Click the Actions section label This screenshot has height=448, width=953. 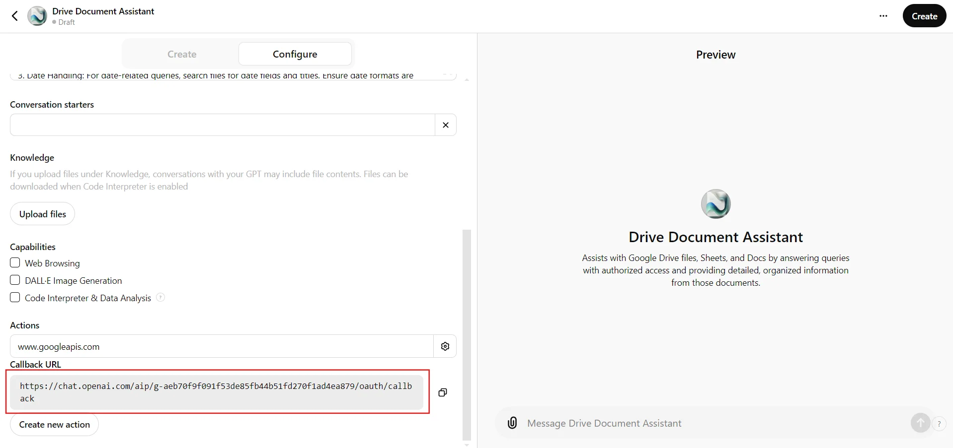[x=24, y=325]
